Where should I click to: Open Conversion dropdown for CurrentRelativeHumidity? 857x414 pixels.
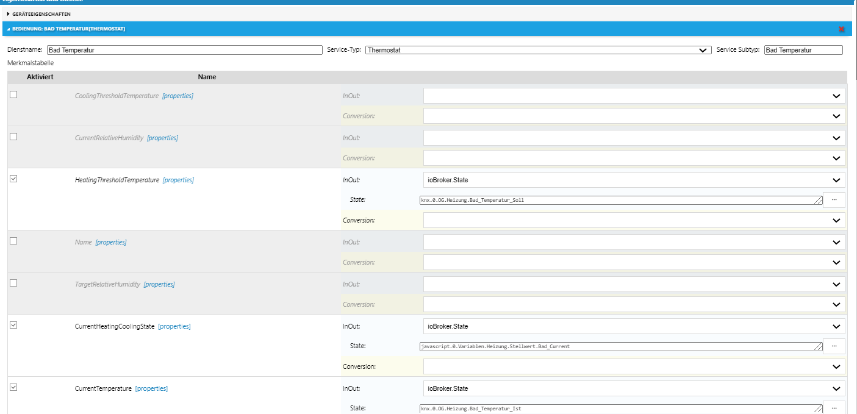(x=634, y=158)
